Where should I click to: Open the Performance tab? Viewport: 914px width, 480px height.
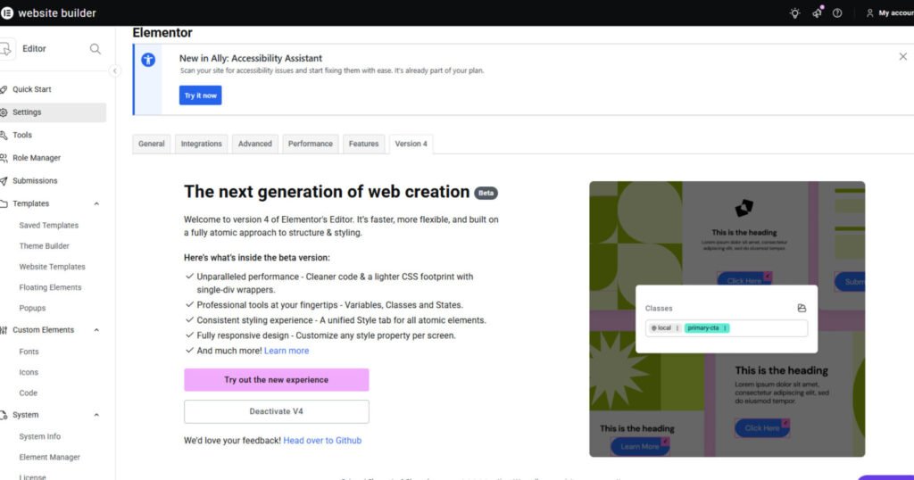point(311,144)
